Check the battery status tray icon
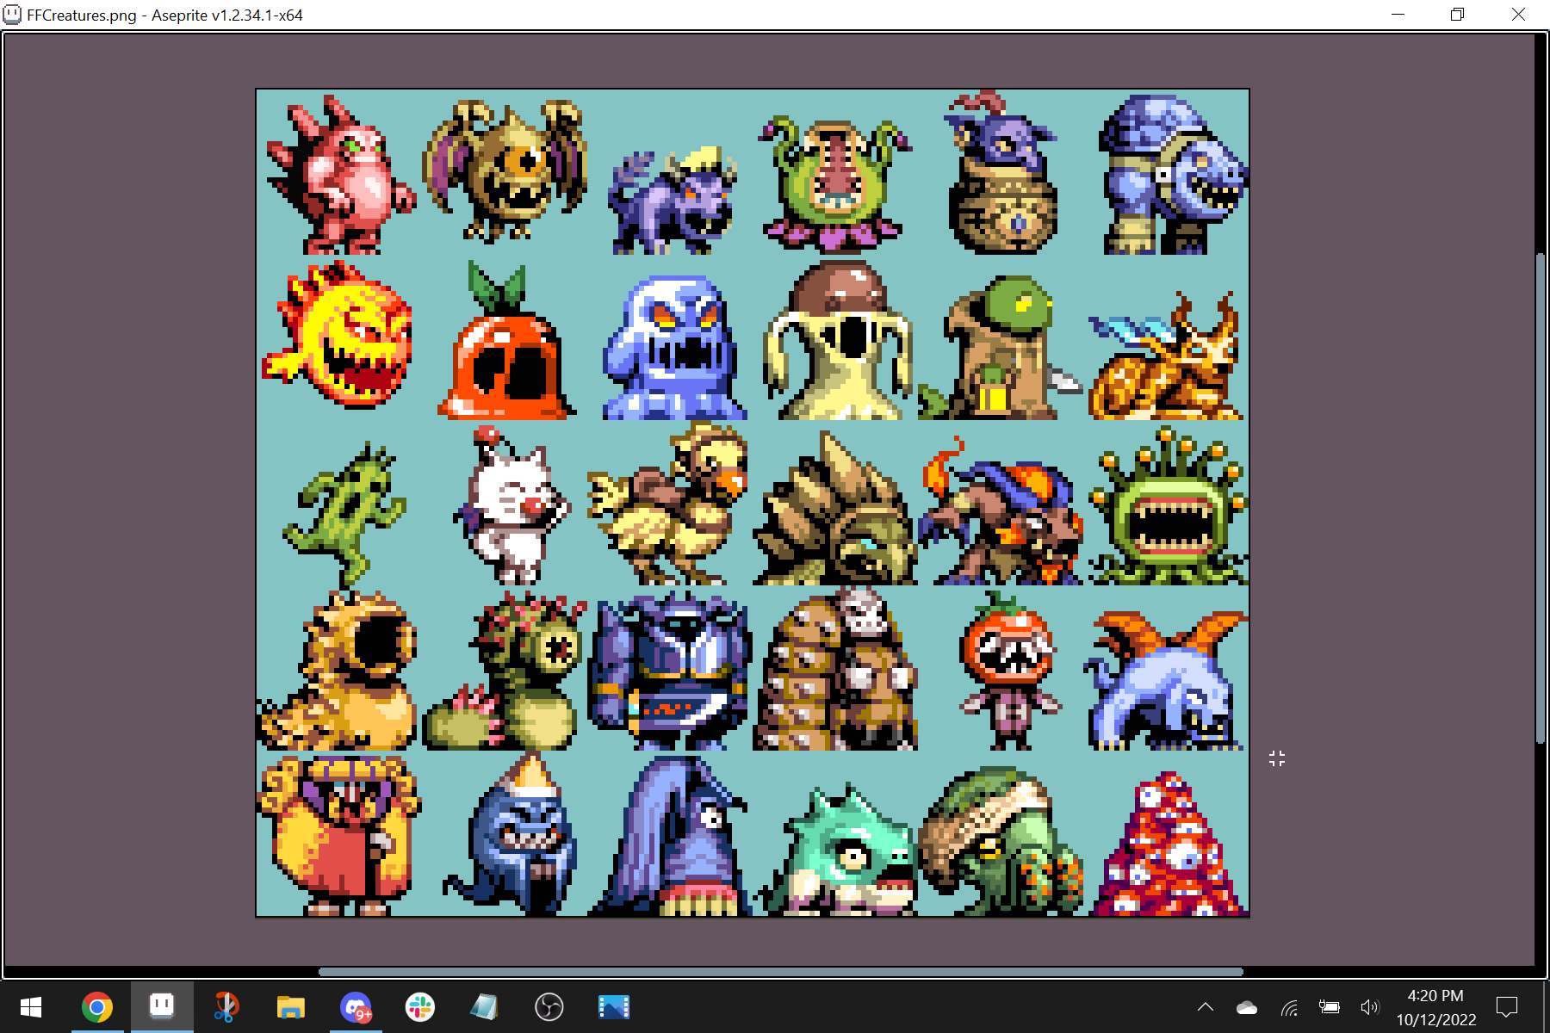The image size is (1550, 1033). [1330, 1007]
